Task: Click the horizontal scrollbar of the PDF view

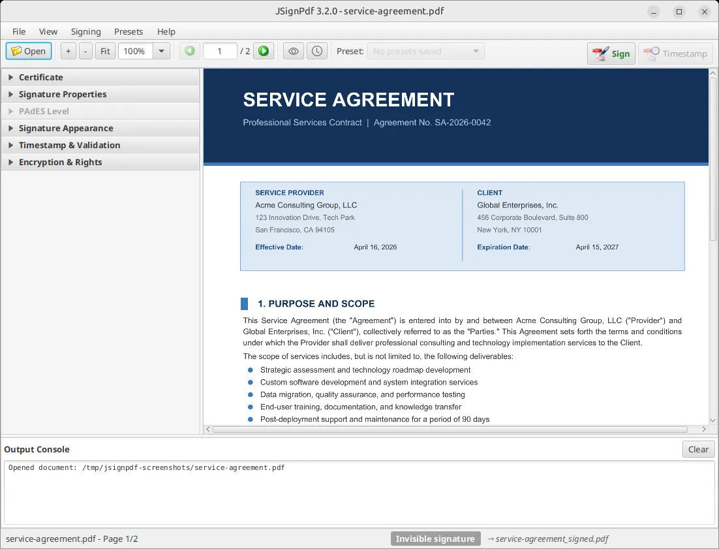Action: (x=450, y=430)
